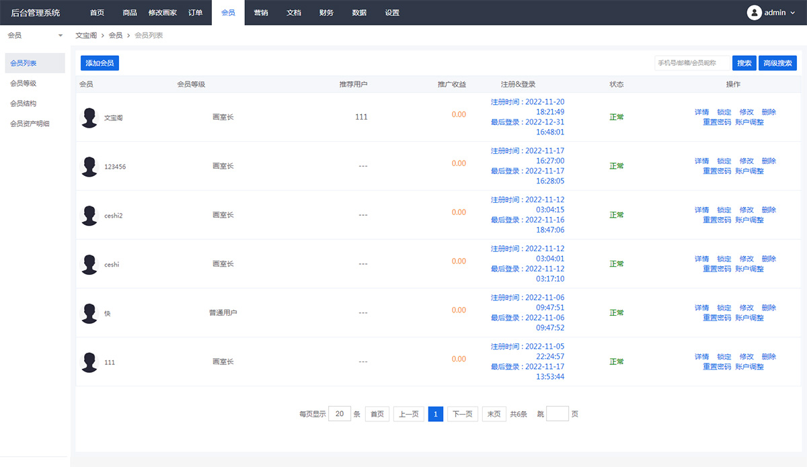This screenshot has height=467, width=807.
Task: Click 账户调整 for member 文宝阁
Action: (749, 122)
